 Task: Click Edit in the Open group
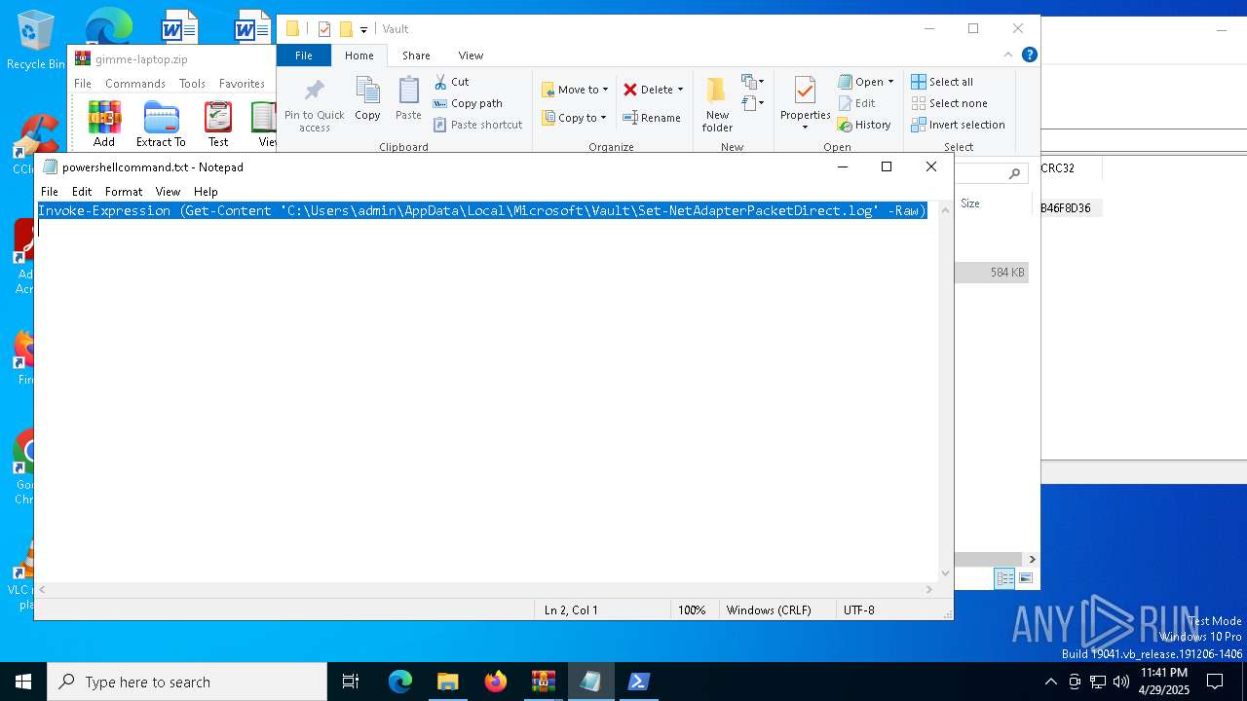856,103
